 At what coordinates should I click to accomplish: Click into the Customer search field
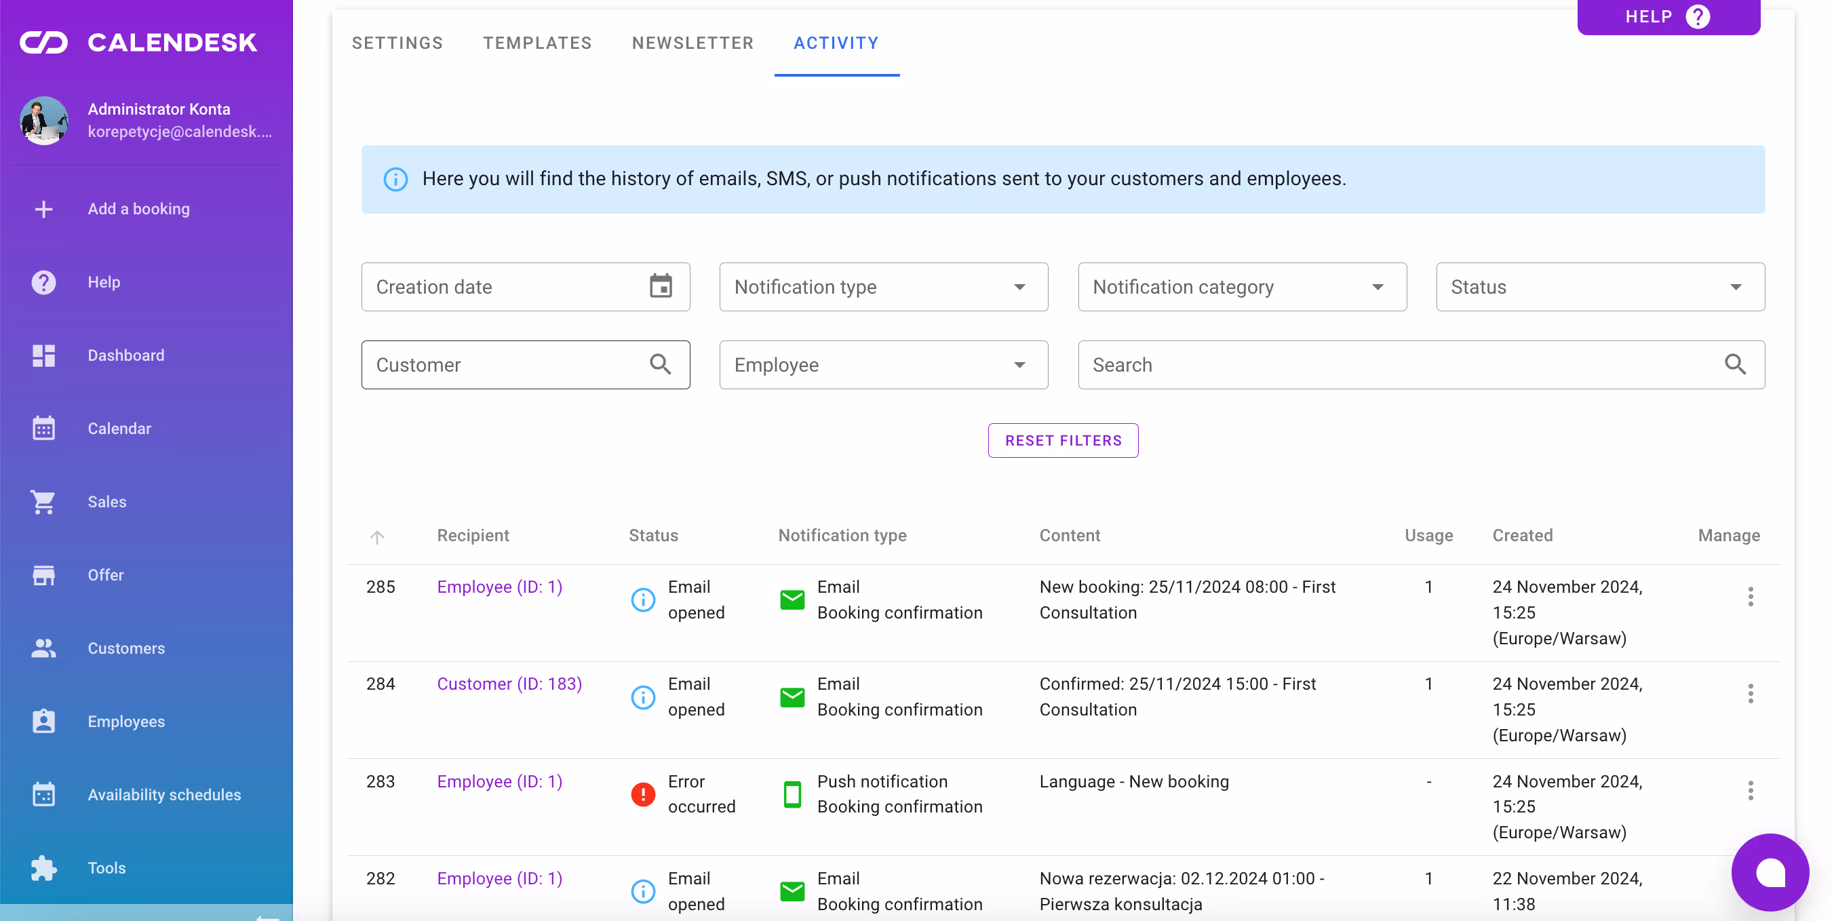pyautogui.click(x=505, y=364)
